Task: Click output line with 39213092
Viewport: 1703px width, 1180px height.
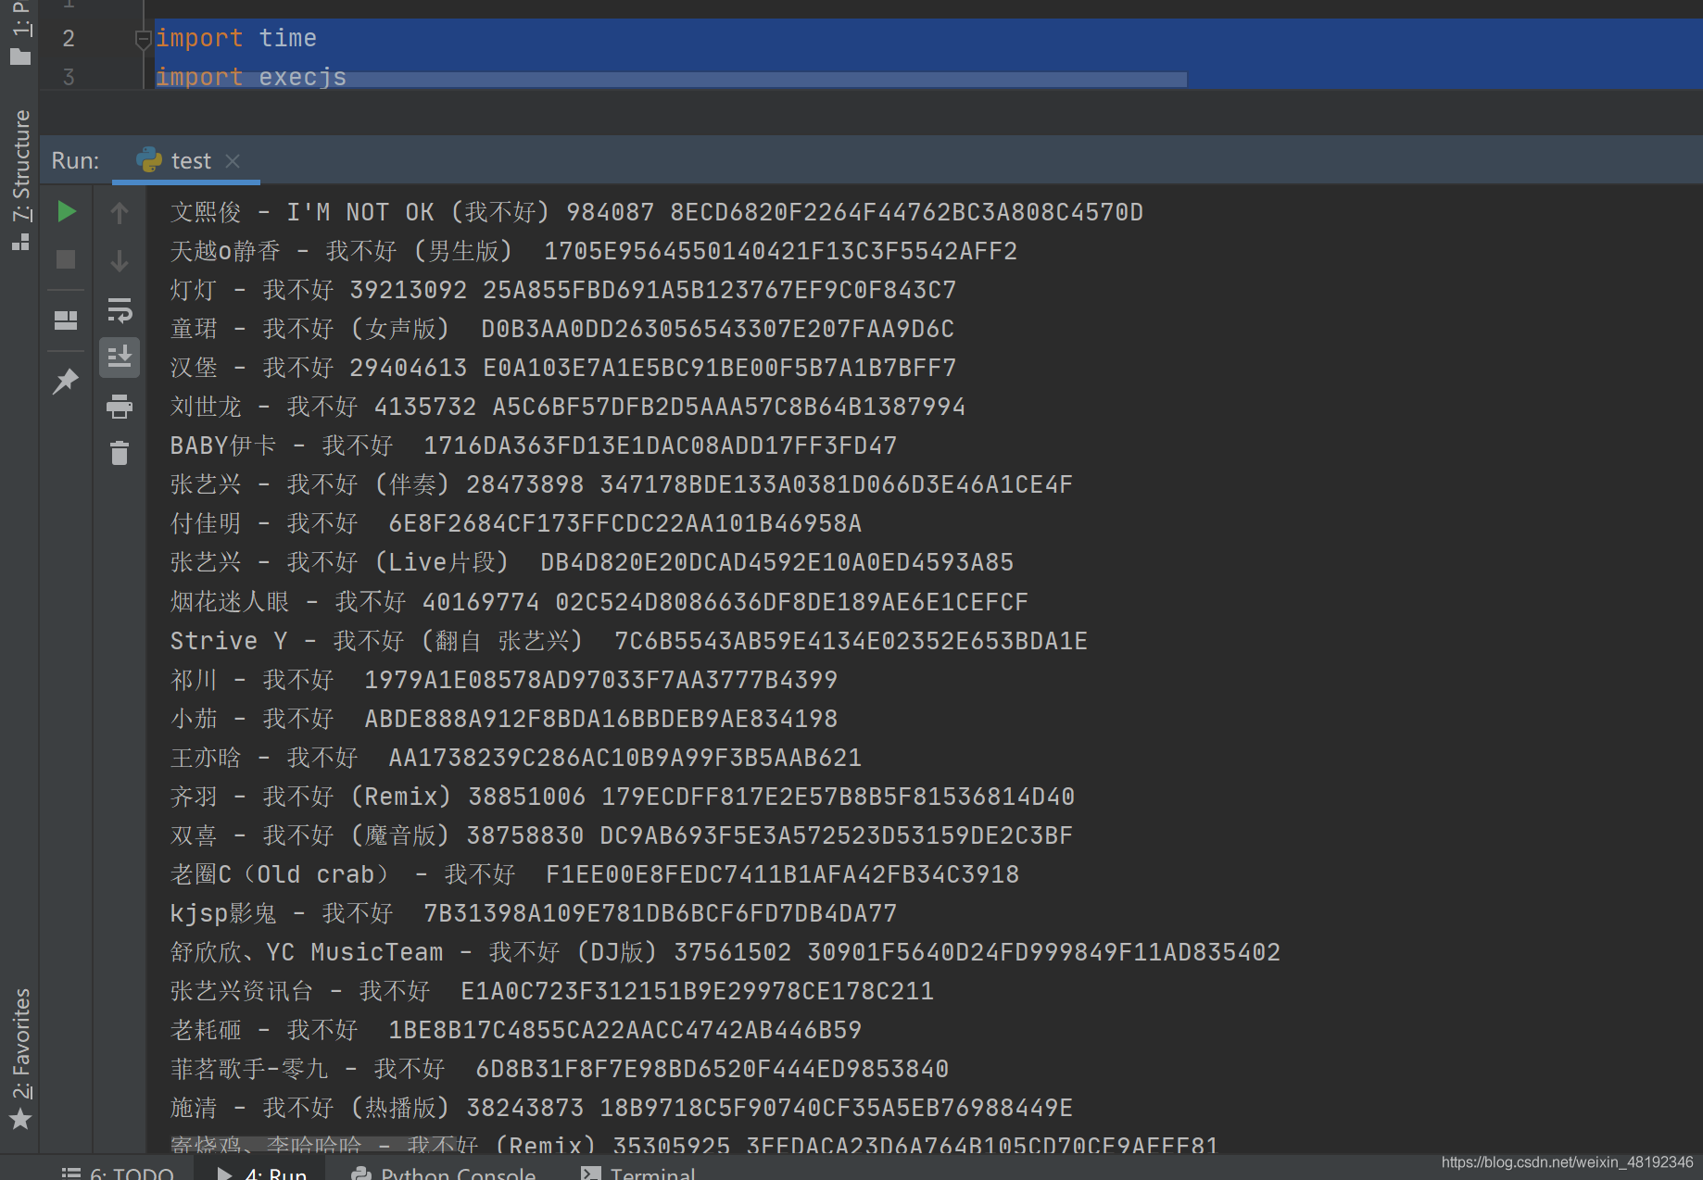Action: pos(563,290)
